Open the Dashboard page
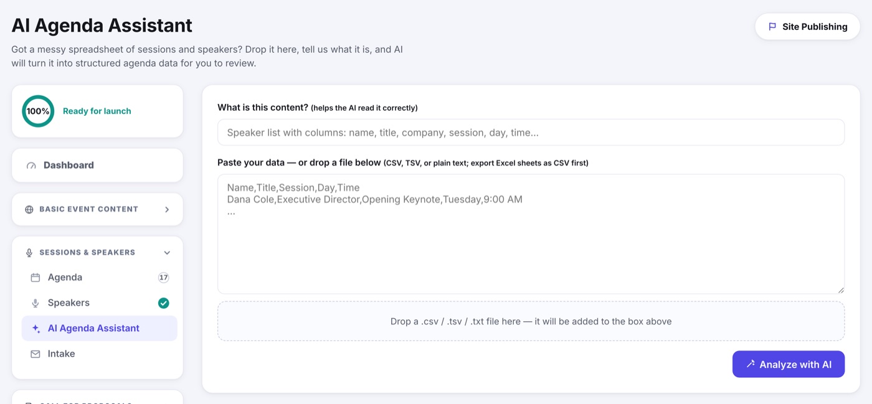Image resolution: width=872 pixels, height=404 pixels. coord(97,165)
